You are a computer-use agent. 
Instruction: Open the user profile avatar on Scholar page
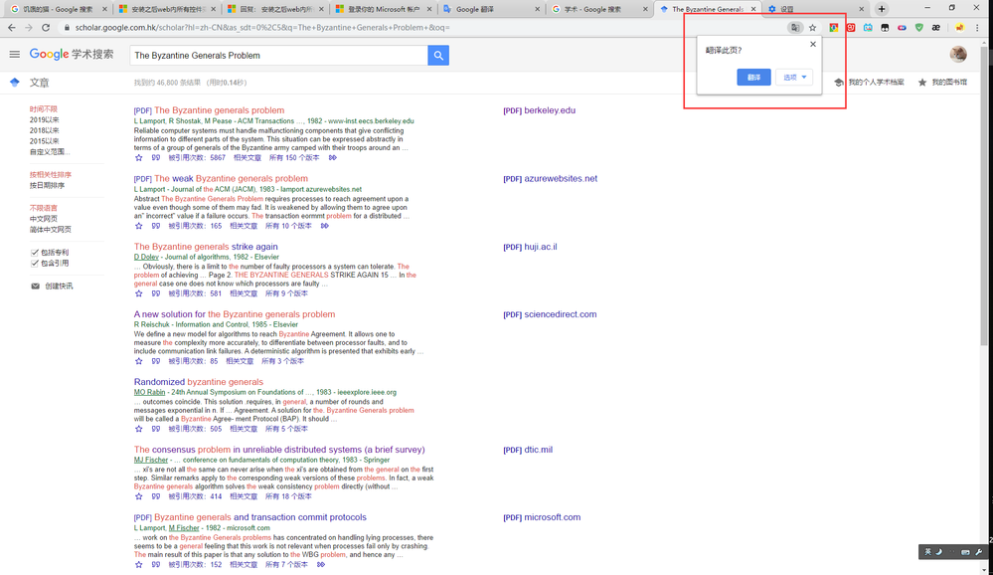tap(958, 55)
